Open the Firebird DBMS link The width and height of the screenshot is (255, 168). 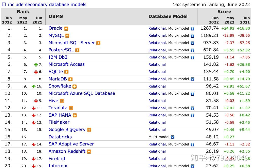click(x=57, y=159)
